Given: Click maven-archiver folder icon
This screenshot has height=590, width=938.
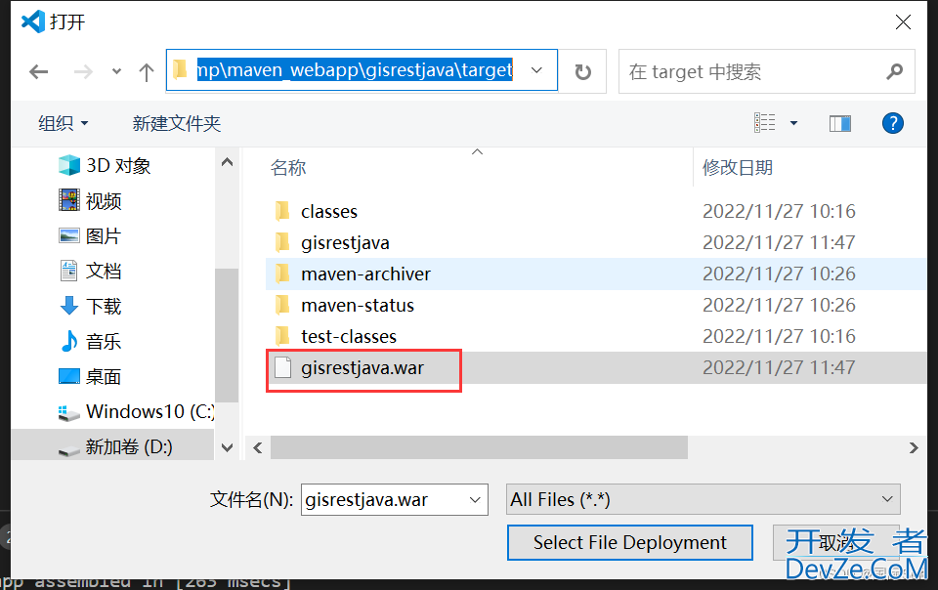Looking at the screenshot, I should click(x=282, y=274).
